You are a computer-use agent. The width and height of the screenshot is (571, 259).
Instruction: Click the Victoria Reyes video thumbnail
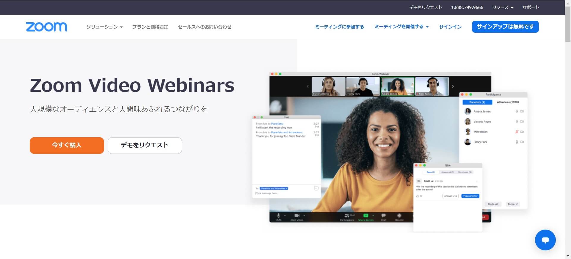[x=328, y=86]
